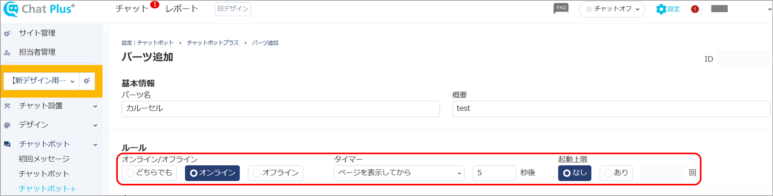The width and height of the screenshot is (773, 196).
Task: Open the FAQ speech bubble icon
Action: click(x=561, y=8)
